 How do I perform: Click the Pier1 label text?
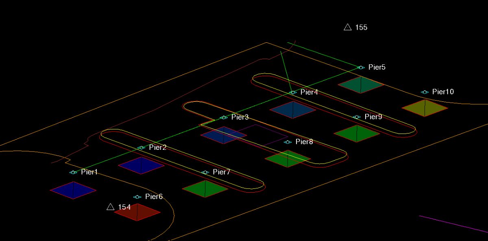[x=89, y=172]
